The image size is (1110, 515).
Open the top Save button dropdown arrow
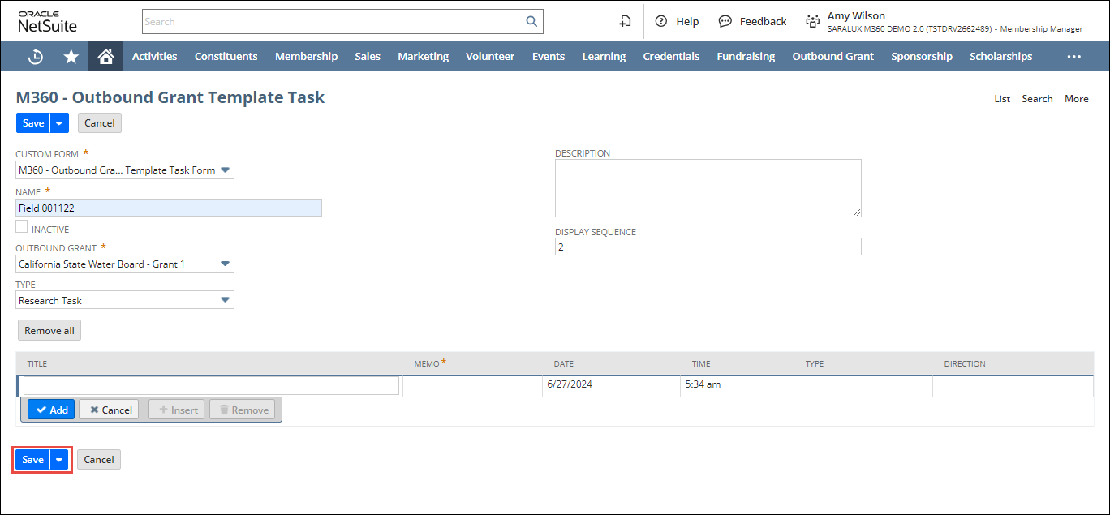click(59, 123)
